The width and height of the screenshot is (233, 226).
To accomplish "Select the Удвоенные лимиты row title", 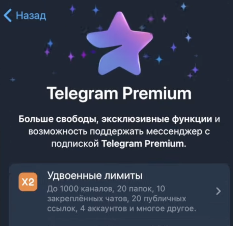I will tap(95, 176).
